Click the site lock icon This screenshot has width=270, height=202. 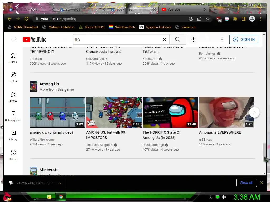click(x=37, y=19)
